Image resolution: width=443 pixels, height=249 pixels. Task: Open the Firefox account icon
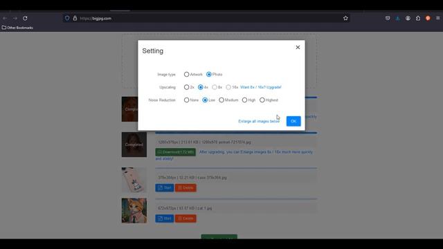[408, 18]
